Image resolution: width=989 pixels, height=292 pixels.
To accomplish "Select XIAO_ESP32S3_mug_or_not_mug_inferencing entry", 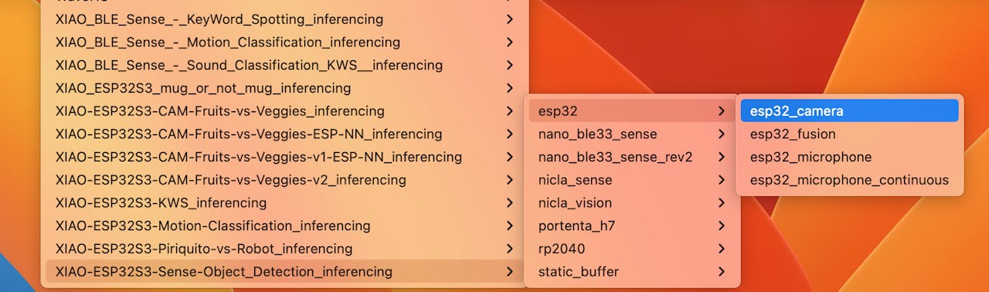I will (x=284, y=88).
